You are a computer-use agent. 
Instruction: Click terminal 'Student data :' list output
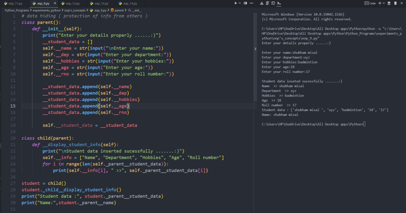325,110
